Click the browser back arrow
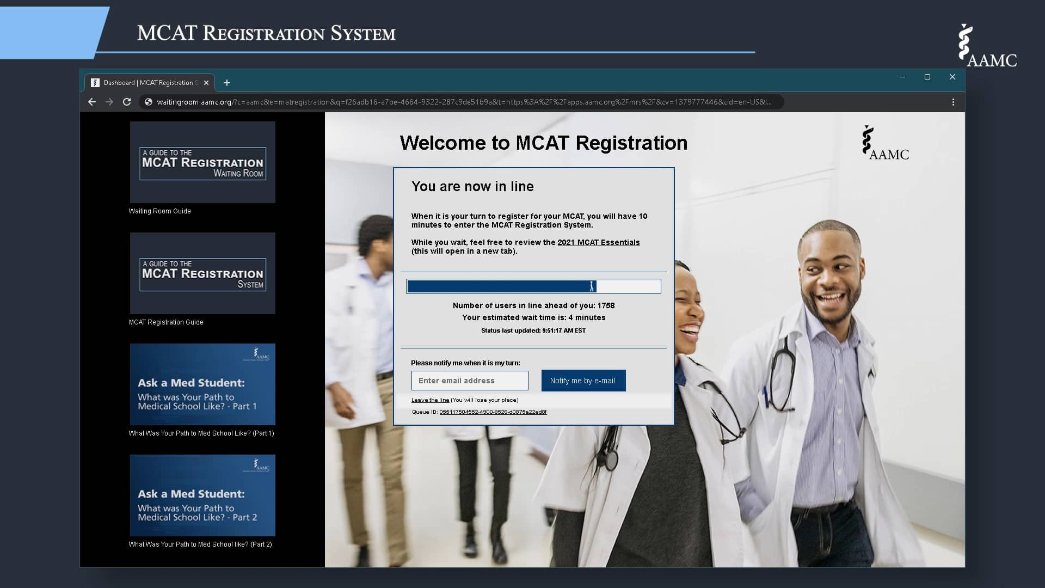 (92, 102)
